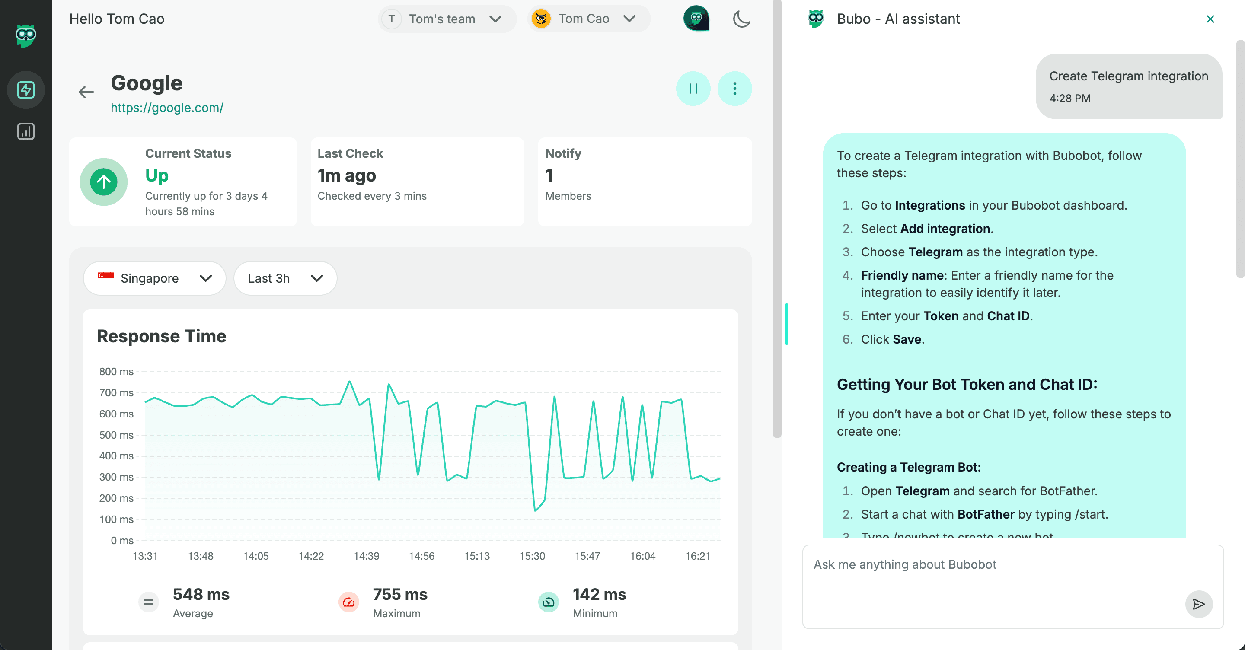Click the Response Time heading
Image resolution: width=1245 pixels, height=650 pixels.
pyautogui.click(x=161, y=336)
